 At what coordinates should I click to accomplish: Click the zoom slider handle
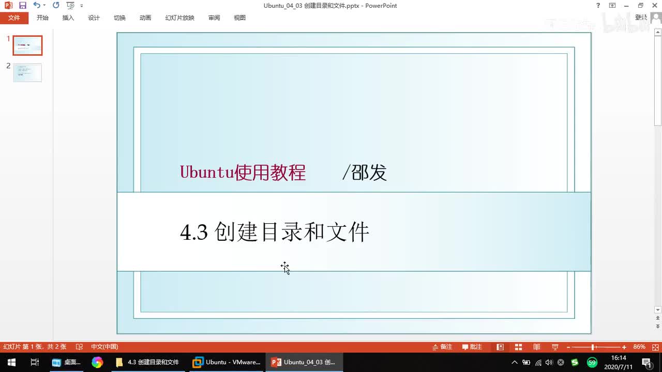[593, 347]
